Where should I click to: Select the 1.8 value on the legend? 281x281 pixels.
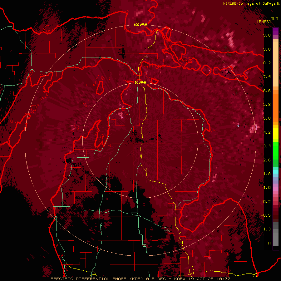(267, 174)
